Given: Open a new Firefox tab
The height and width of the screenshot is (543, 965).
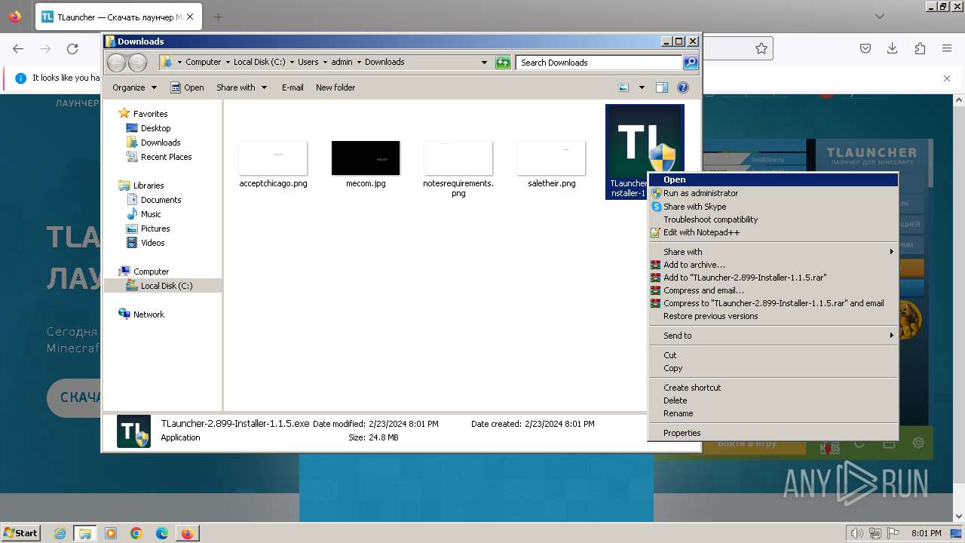Looking at the screenshot, I should (x=218, y=17).
